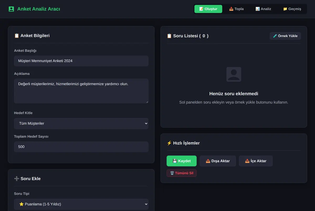Click the empty-state placeholder icon in Soru Listesi
Screen dimensions: 315x211
(x=234, y=74)
